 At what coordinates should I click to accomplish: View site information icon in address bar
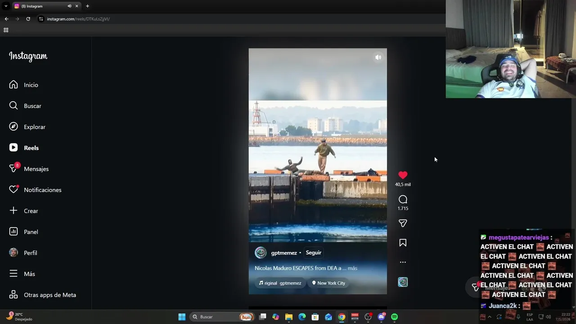(x=41, y=19)
